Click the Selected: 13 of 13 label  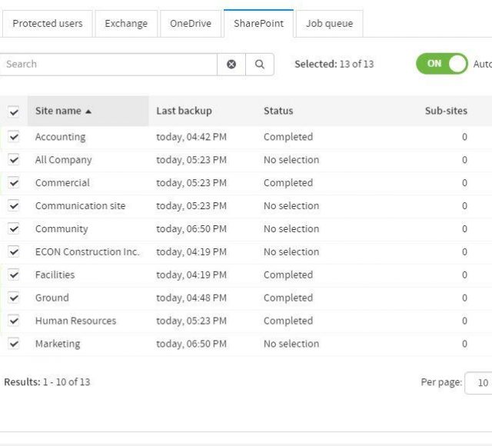(x=334, y=64)
